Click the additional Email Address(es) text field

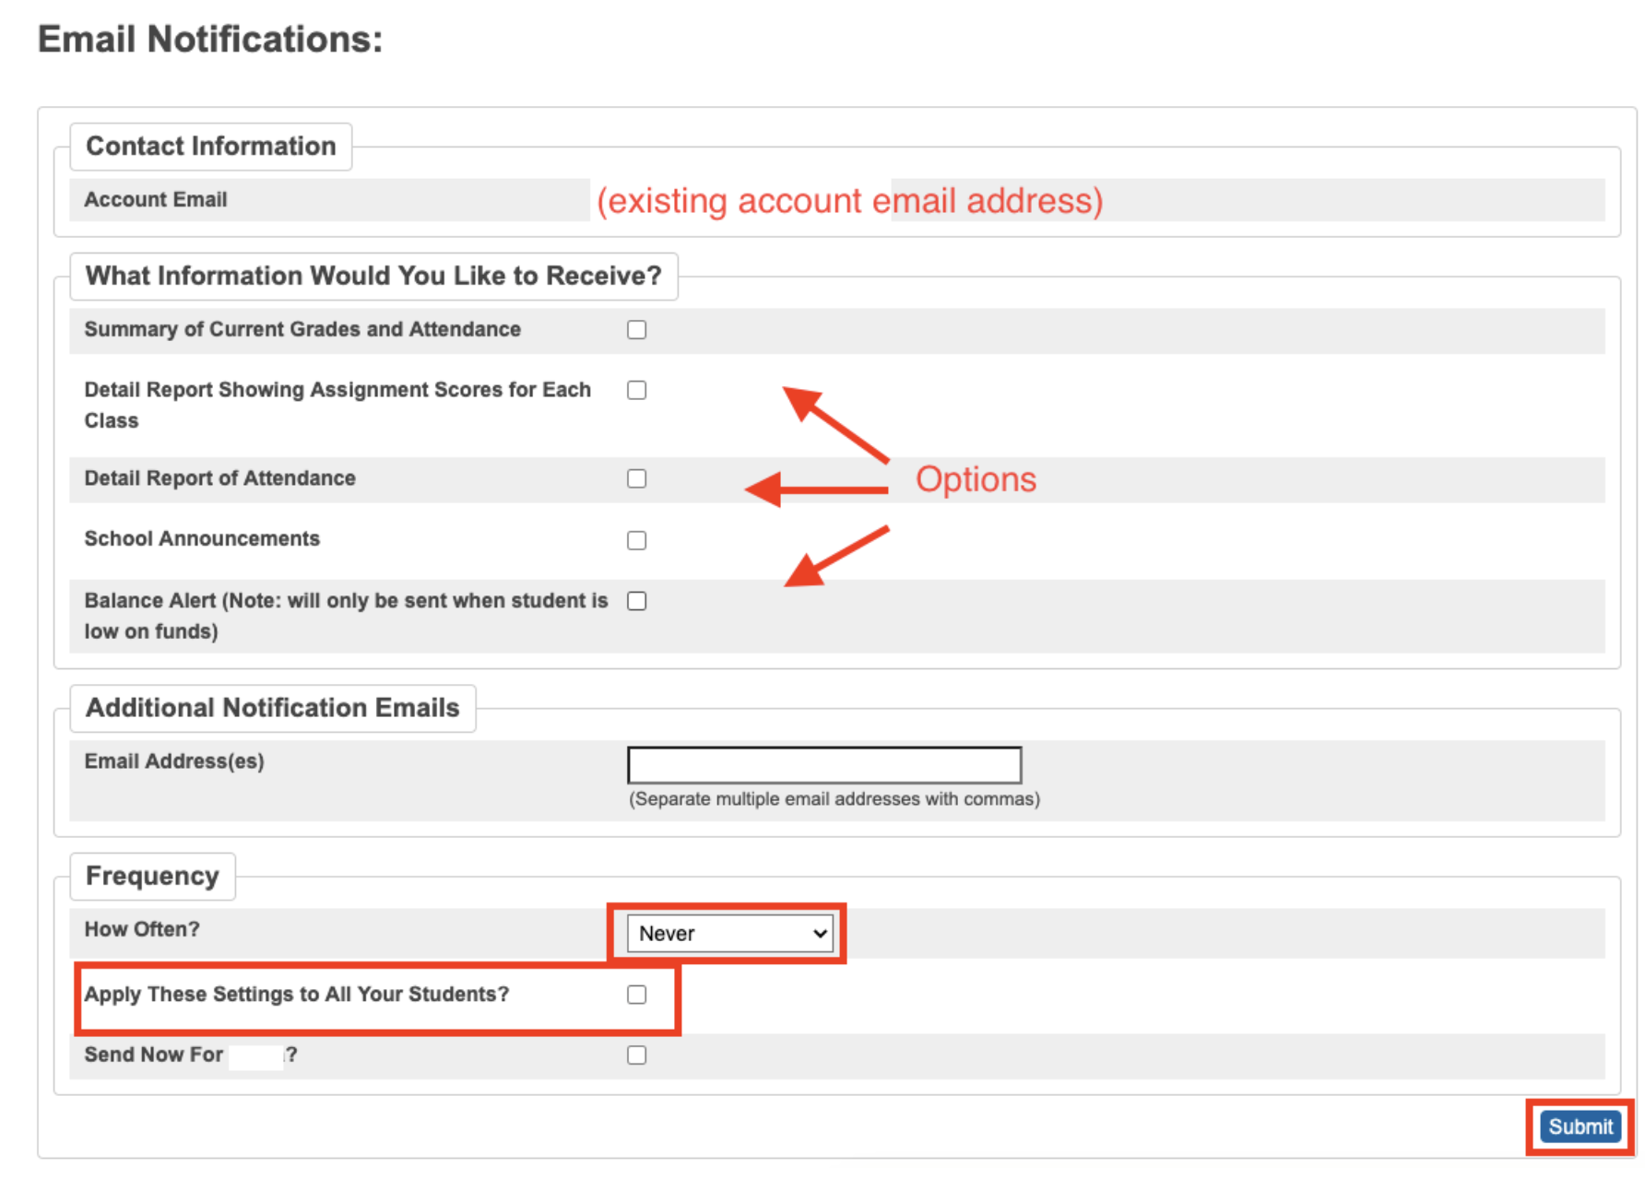[x=823, y=765]
